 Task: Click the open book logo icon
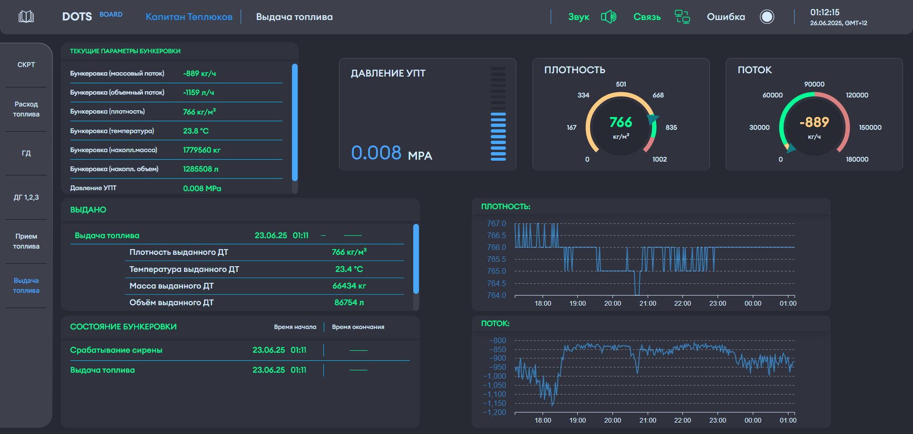[26, 17]
